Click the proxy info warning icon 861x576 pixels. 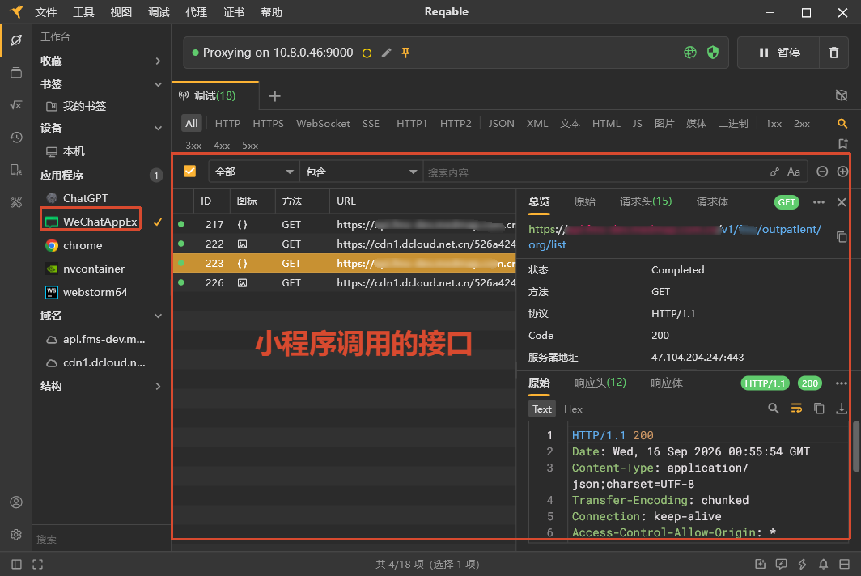click(367, 53)
